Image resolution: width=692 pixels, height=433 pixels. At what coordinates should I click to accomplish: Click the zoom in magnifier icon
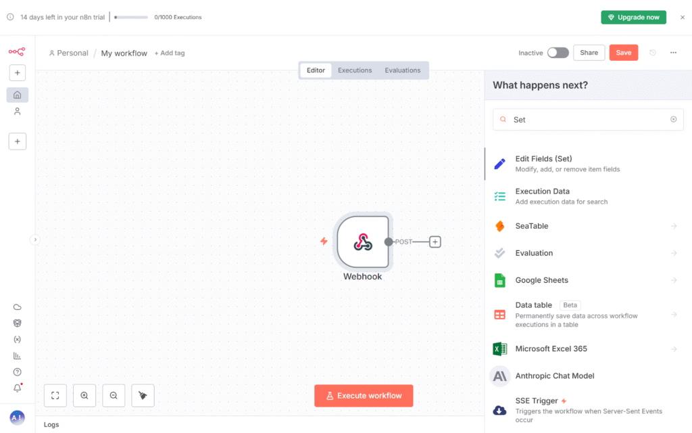84,396
